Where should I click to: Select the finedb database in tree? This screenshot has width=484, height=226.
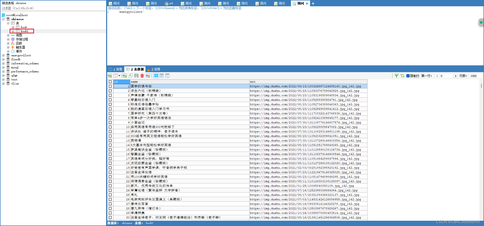[16, 59]
